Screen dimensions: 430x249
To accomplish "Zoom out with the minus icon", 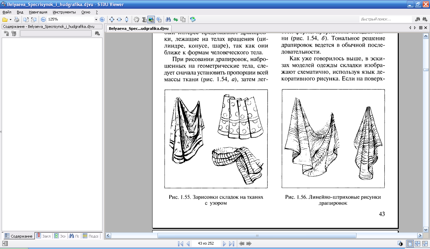I will (43, 19).
